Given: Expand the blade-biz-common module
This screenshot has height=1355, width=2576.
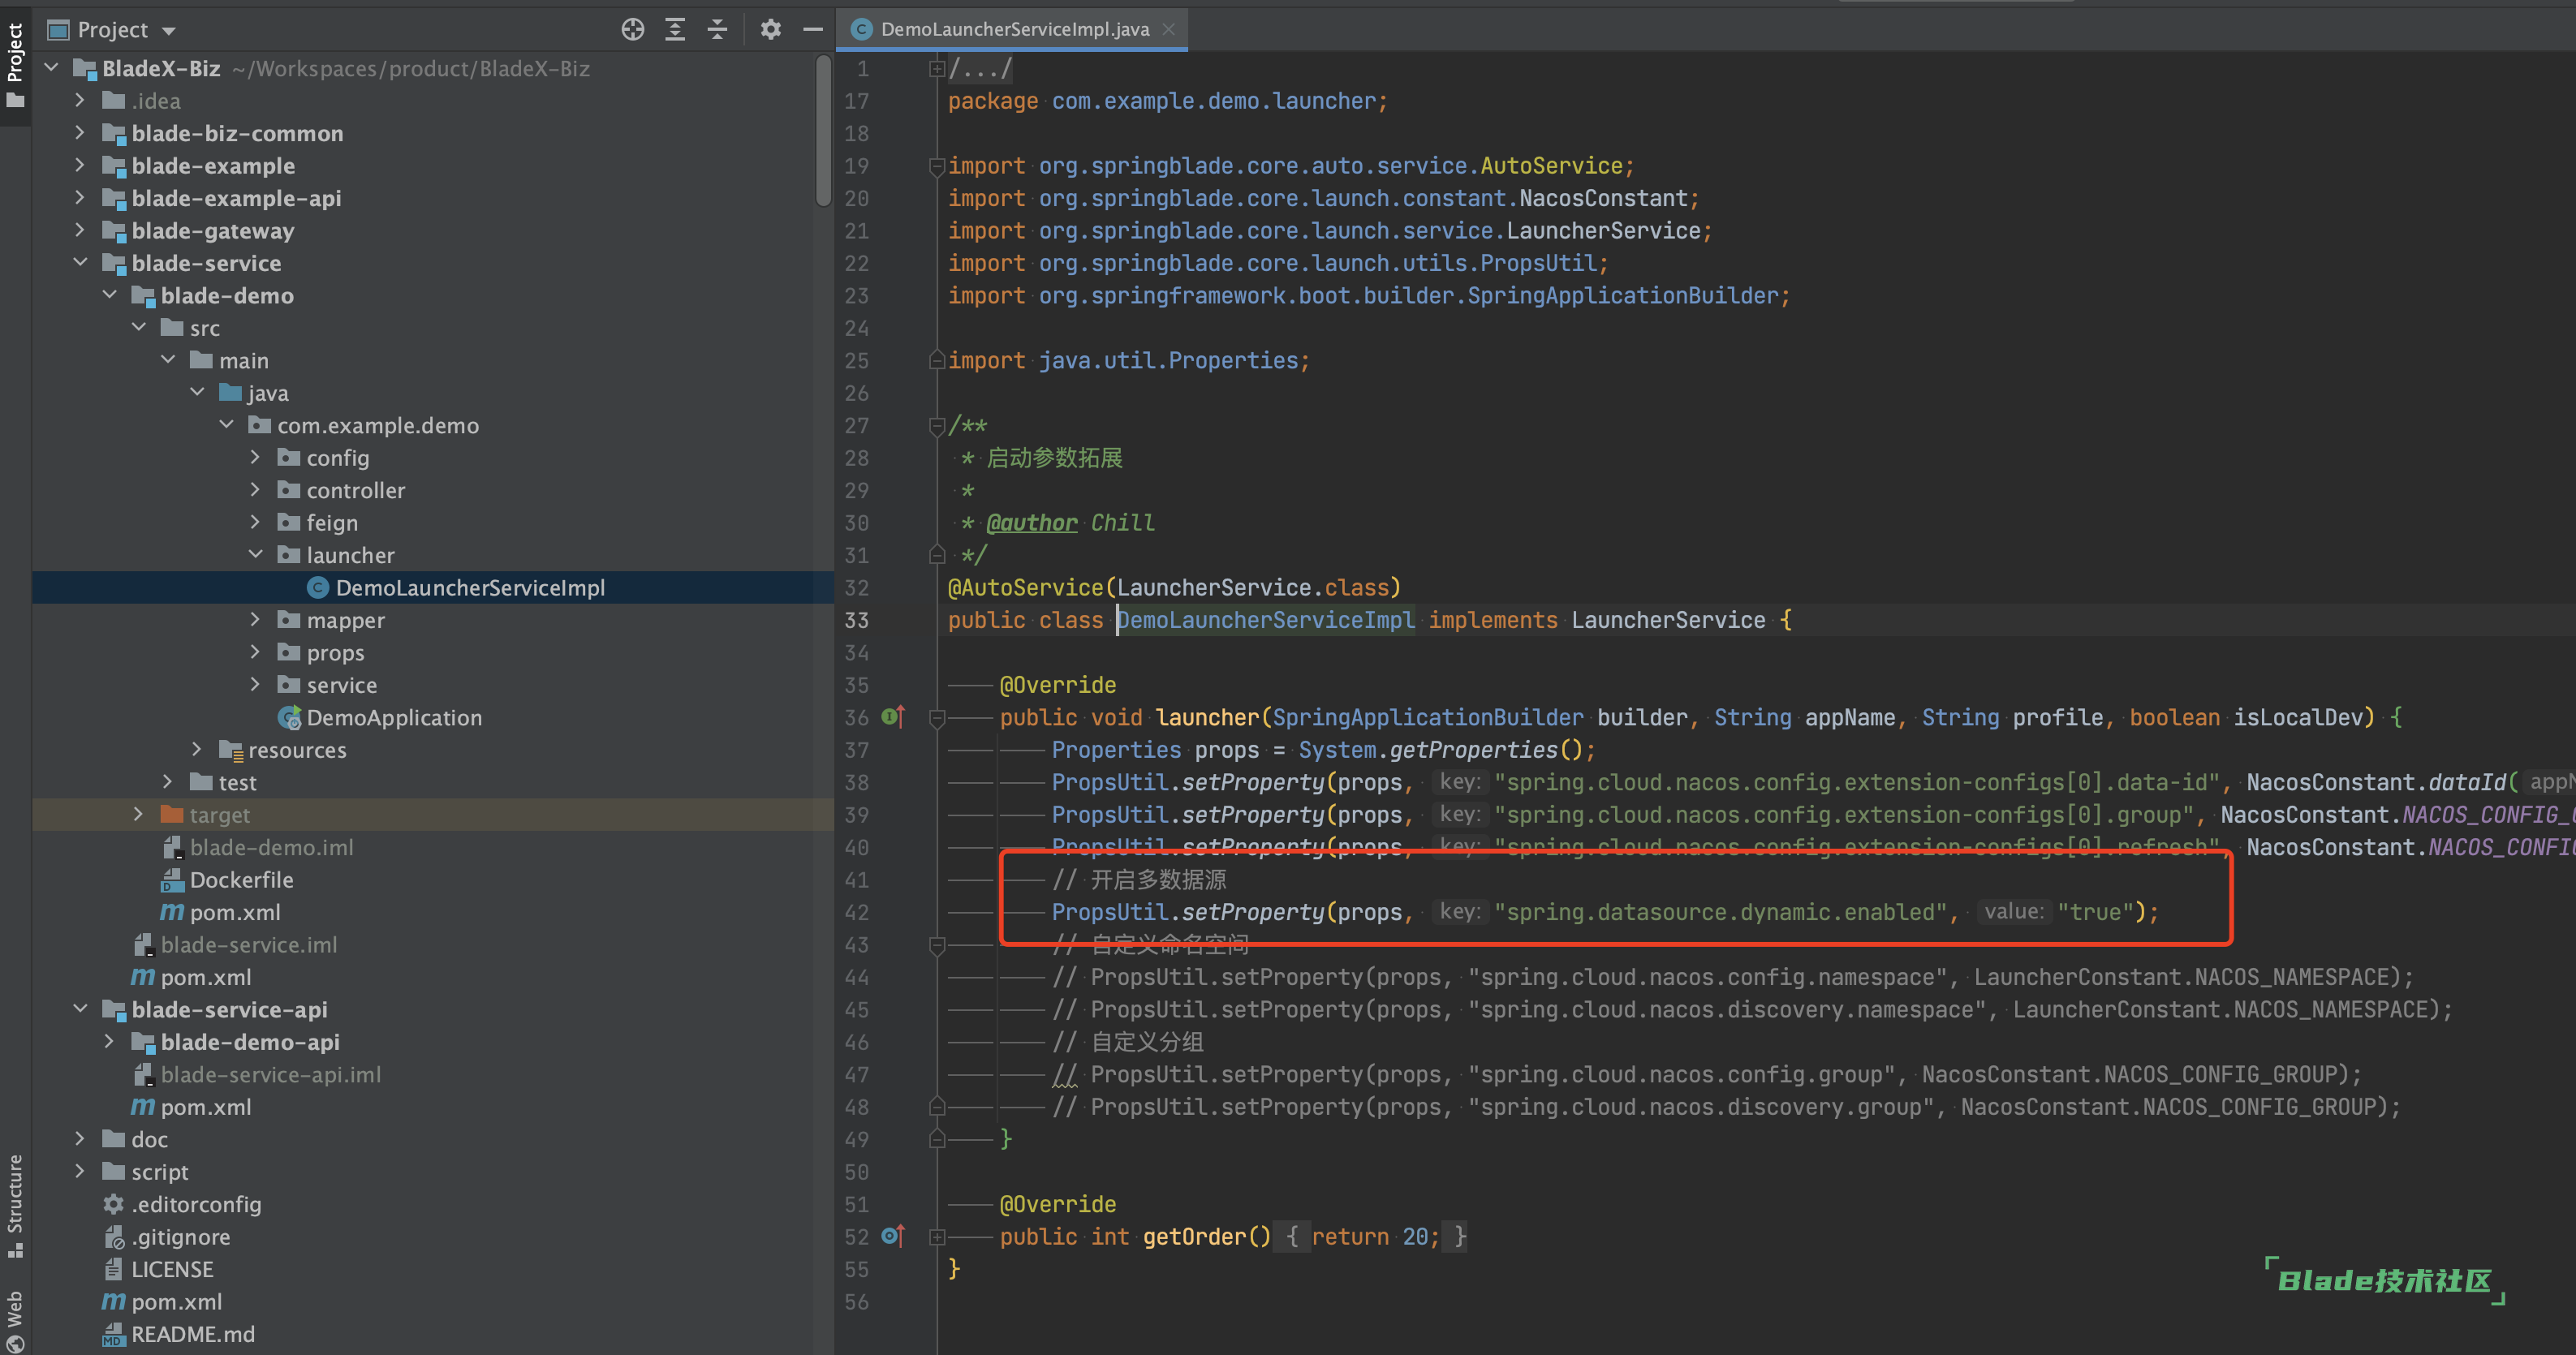Looking at the screenshot, I should 80,133.
